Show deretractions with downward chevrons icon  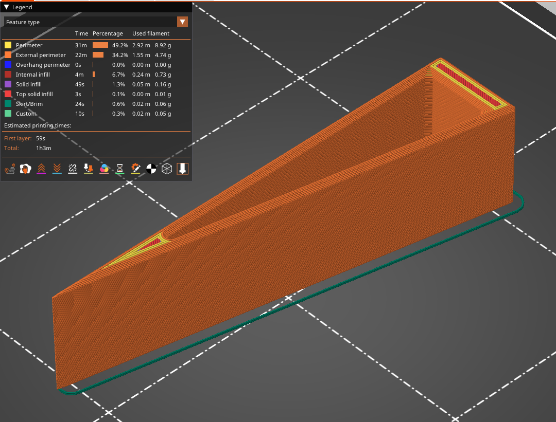point(57,169)
